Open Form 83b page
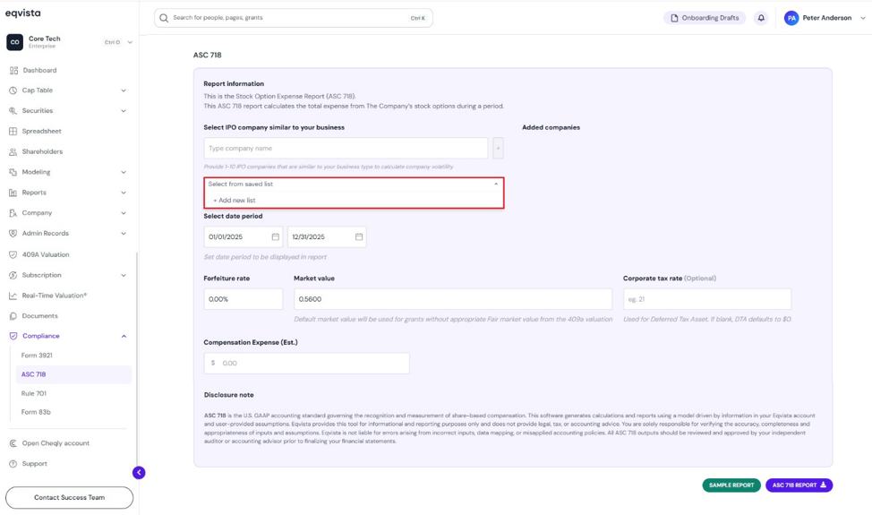Viewport: 872px width, 515px height. click(x=36, y=412)
